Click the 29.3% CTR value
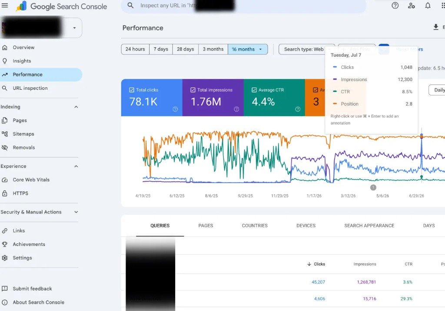Image resolution: width=445 pixels, height=311 pixels. (x=406, y=299)
